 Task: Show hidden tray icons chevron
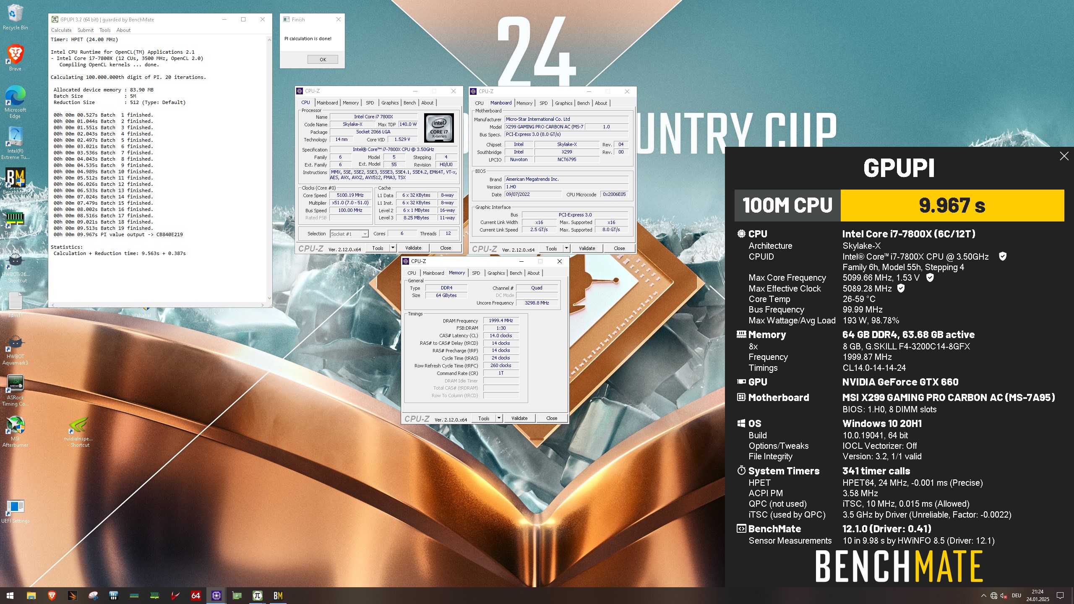983,596
